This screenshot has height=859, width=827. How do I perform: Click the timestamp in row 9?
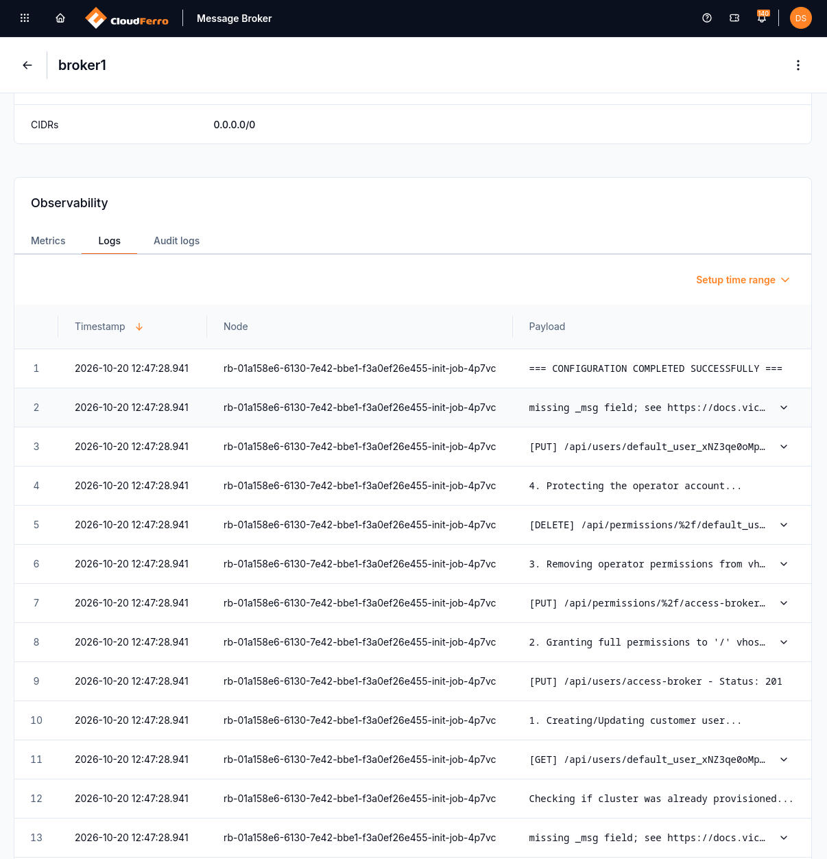(x=132, y=681)
